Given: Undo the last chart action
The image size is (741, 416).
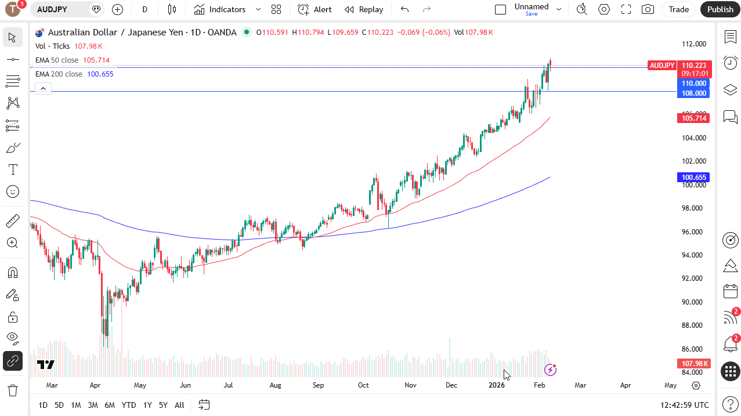Looking at the screenshot, I should 404,9.
